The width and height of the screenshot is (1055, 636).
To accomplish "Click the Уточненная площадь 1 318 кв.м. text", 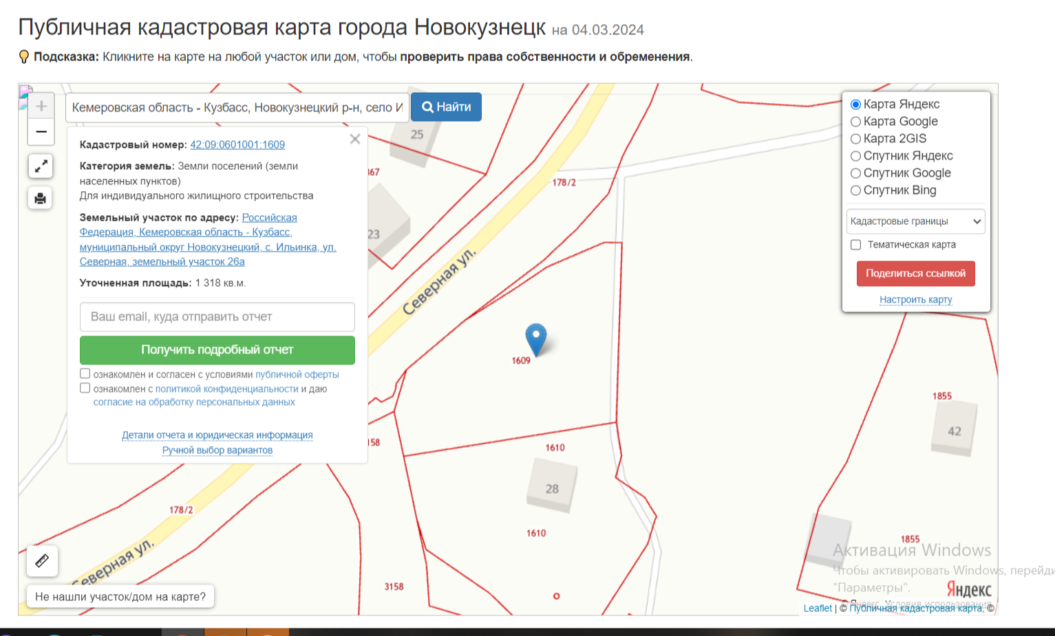I will [x=162, y=283].
